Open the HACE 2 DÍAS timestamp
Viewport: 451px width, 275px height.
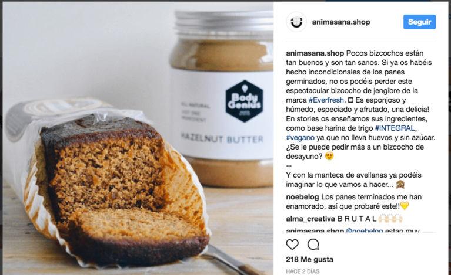point(303,271)
